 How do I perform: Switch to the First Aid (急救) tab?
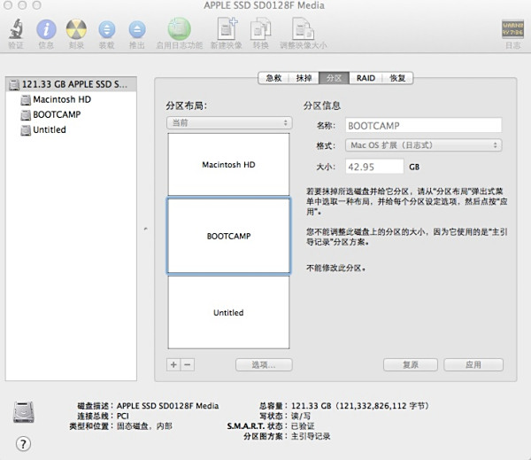pos(273,78)
